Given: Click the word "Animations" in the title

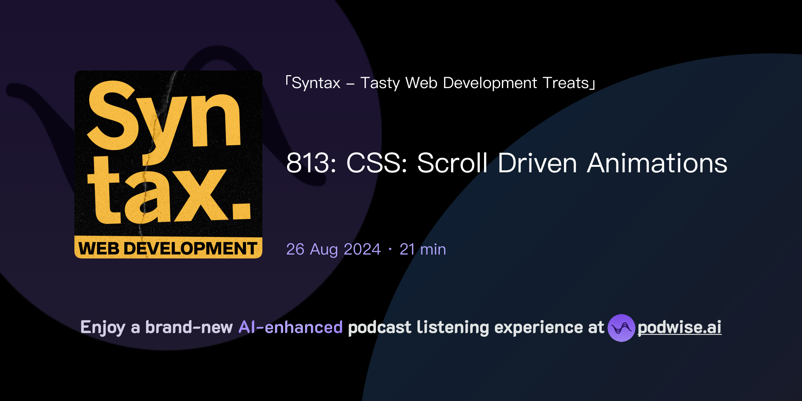Looking at the screenshot, I should (x=657, y=163).
